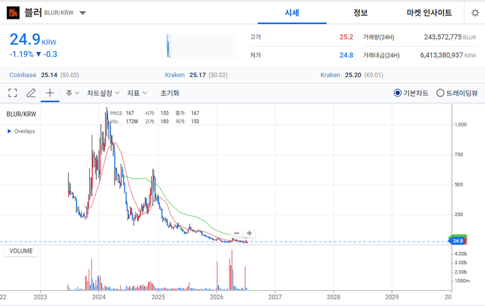Switch to the 정보 tab
The image size is (485, 306).
(x=361, y=13)
